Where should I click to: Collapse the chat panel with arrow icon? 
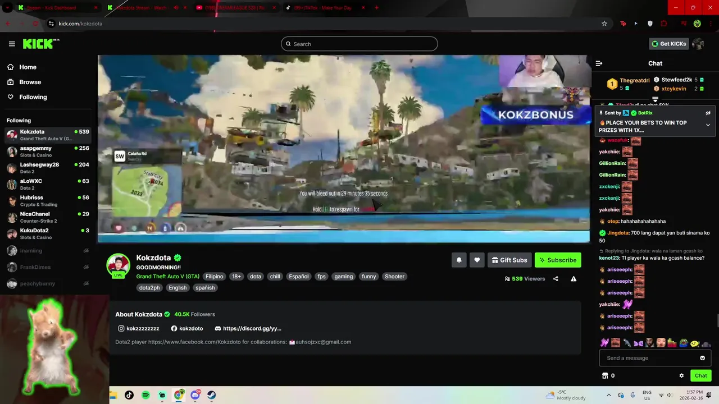(x=599, y=63)
